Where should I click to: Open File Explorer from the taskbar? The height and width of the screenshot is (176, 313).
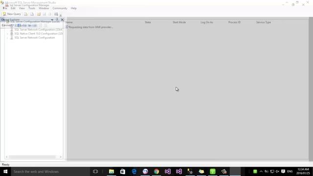tap(112, 172)
